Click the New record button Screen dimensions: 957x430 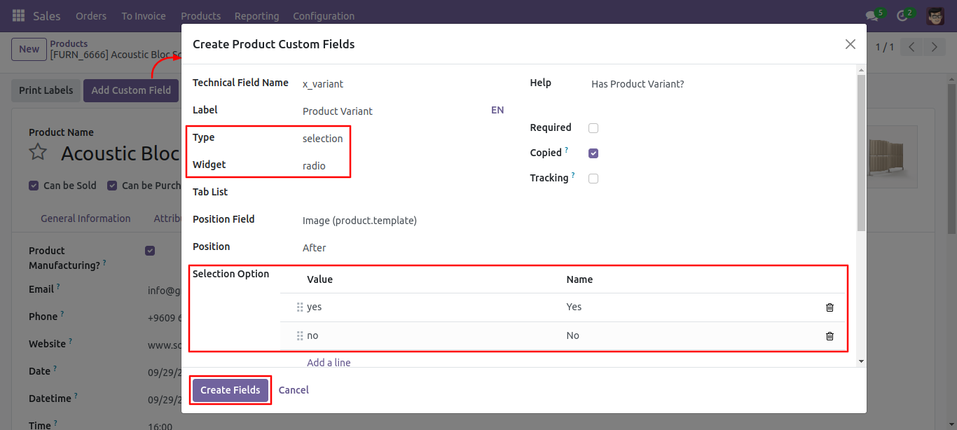pos(29,49)
